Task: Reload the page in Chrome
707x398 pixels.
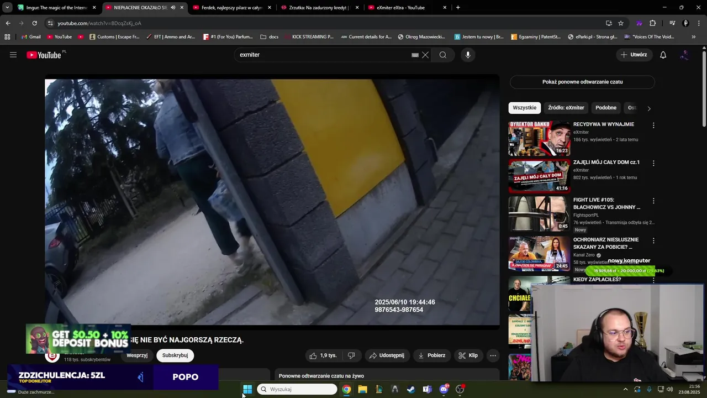Action: pos(34,23)
